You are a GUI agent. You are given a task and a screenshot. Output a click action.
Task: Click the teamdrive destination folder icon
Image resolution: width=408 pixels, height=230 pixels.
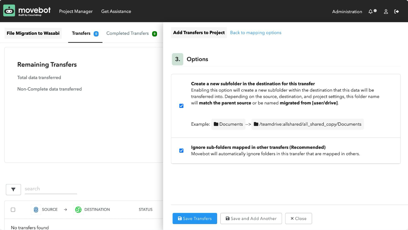point(256,124)
